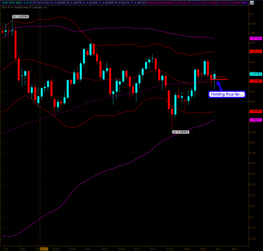Select the "Holding thus far..." text note

tap(226, 94)
